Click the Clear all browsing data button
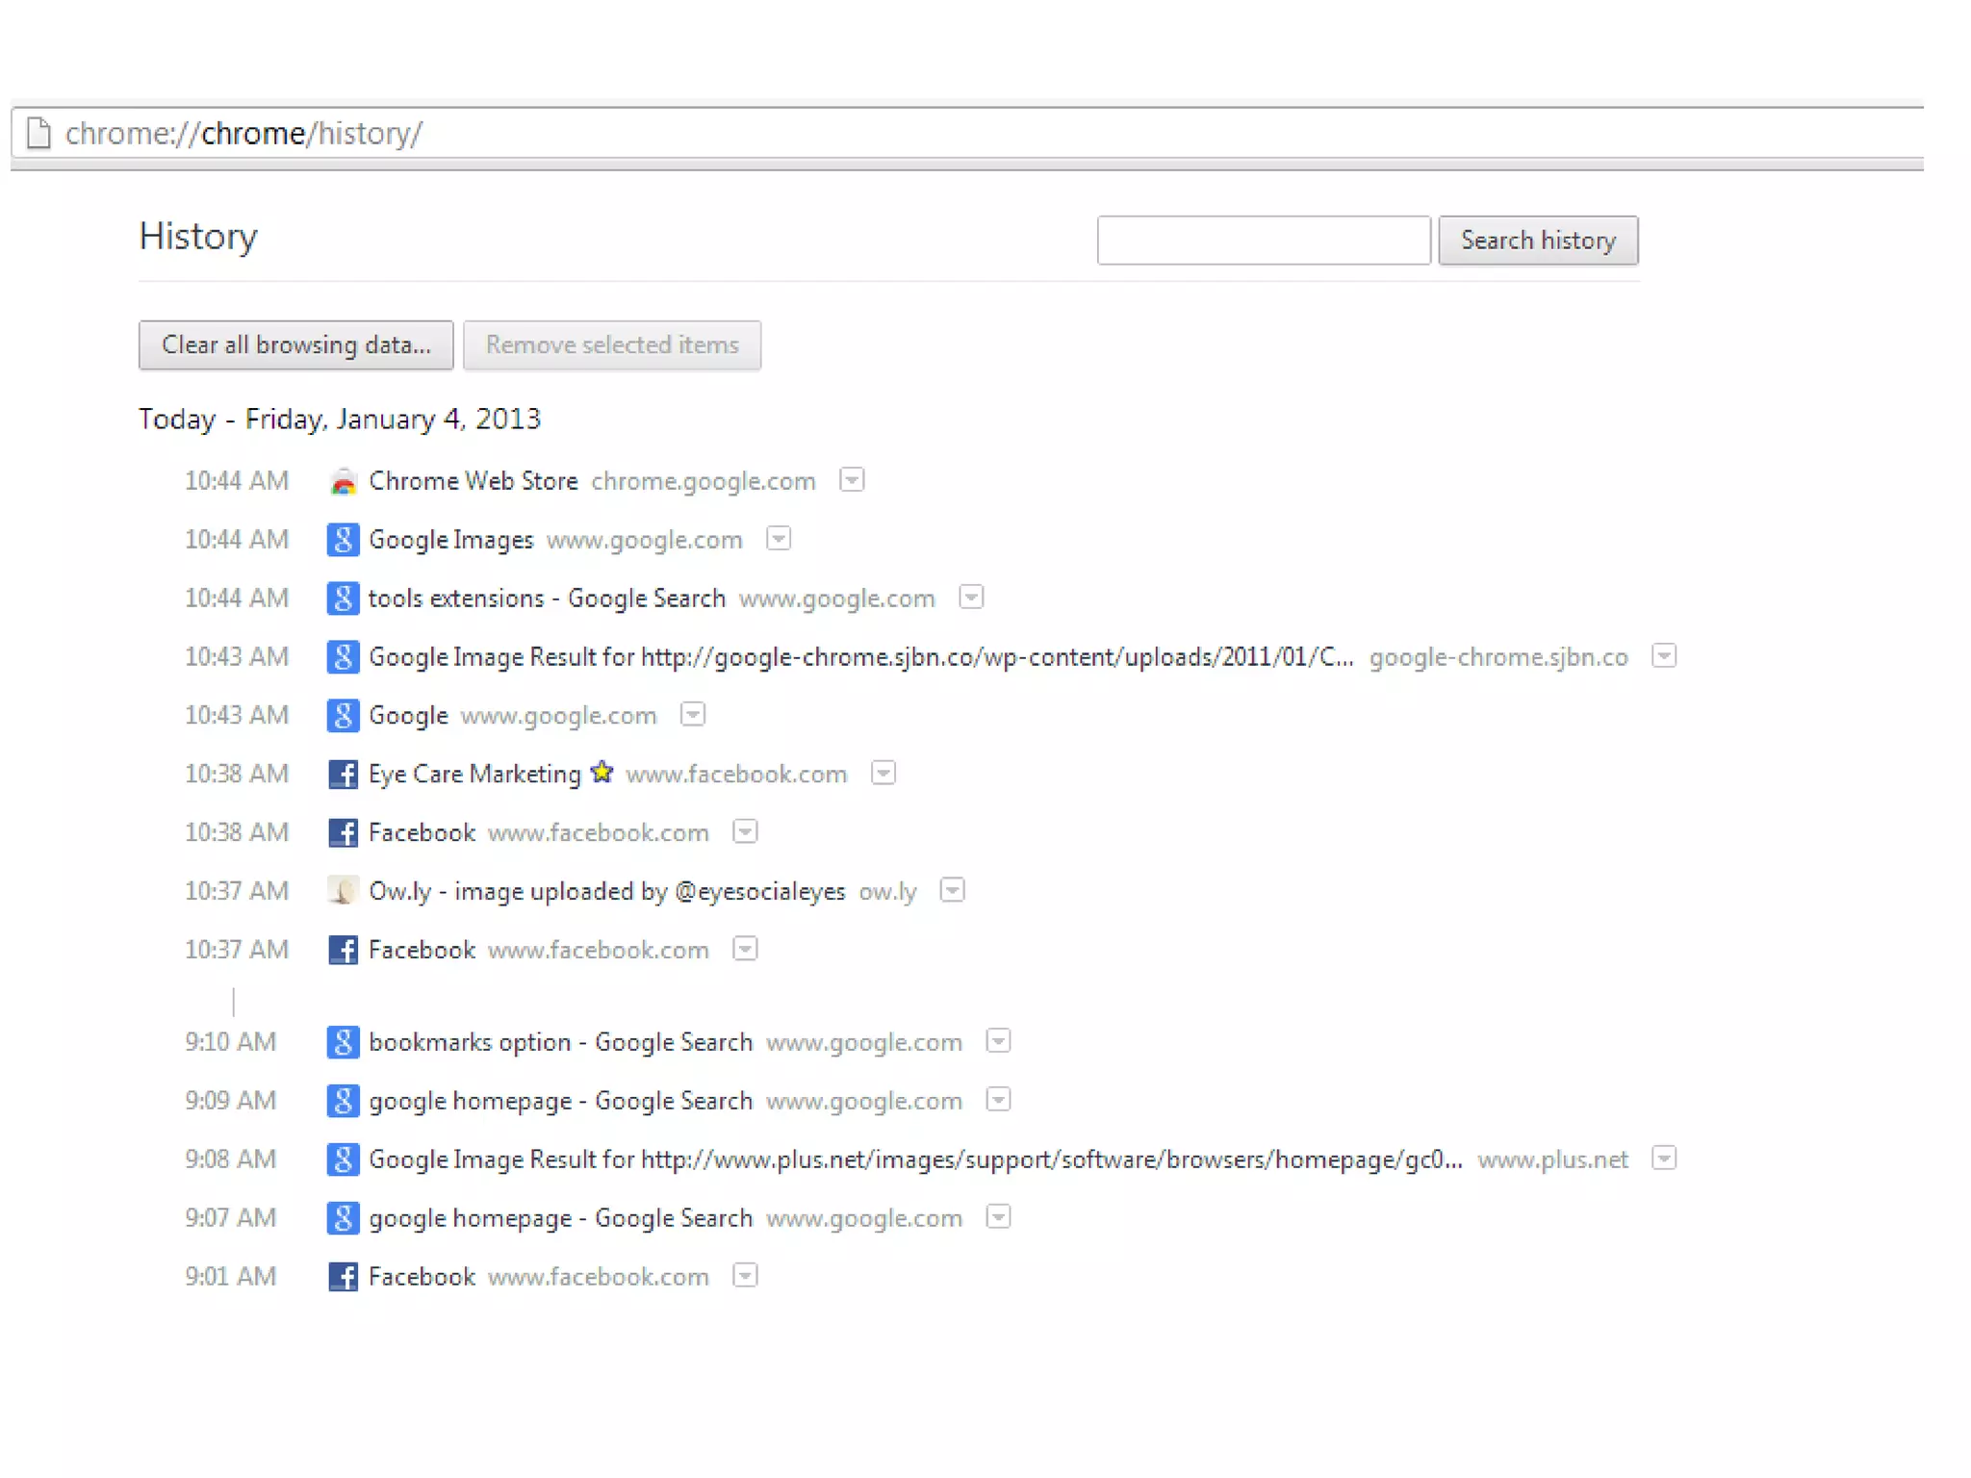The height and width of the screenshot is (1478, 1971). click(x=295, y=345)
